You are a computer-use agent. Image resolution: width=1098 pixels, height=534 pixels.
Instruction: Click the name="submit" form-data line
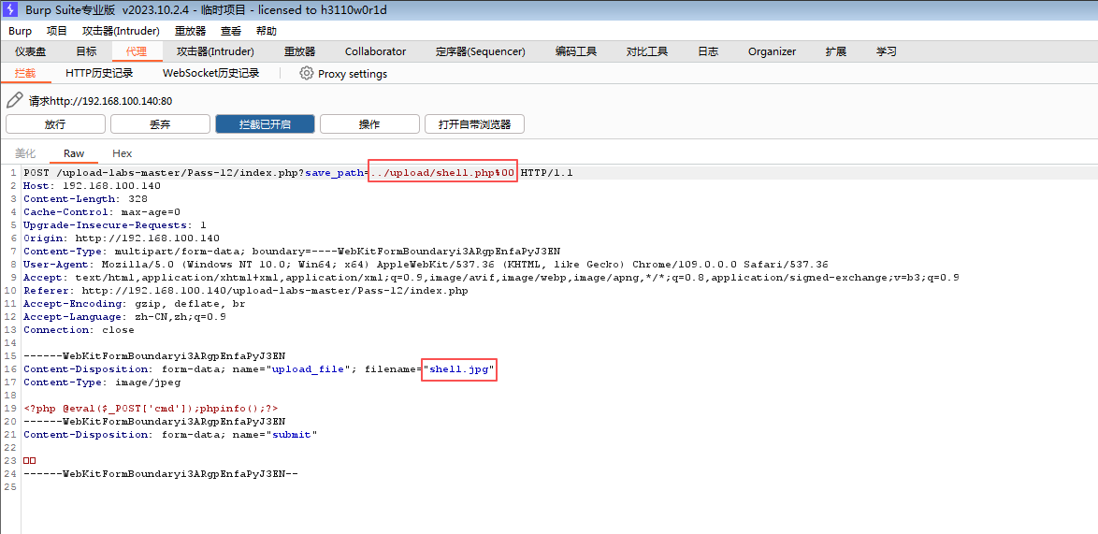170,435
